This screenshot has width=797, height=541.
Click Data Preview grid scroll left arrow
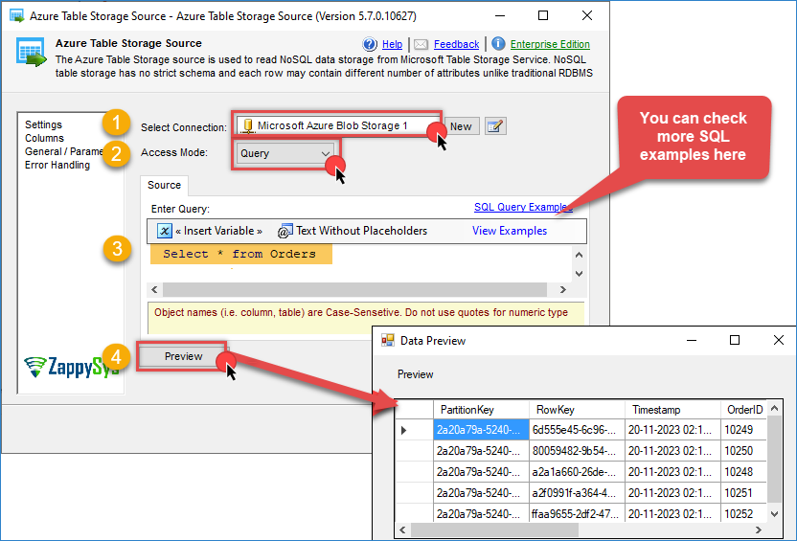coord(402,530)
